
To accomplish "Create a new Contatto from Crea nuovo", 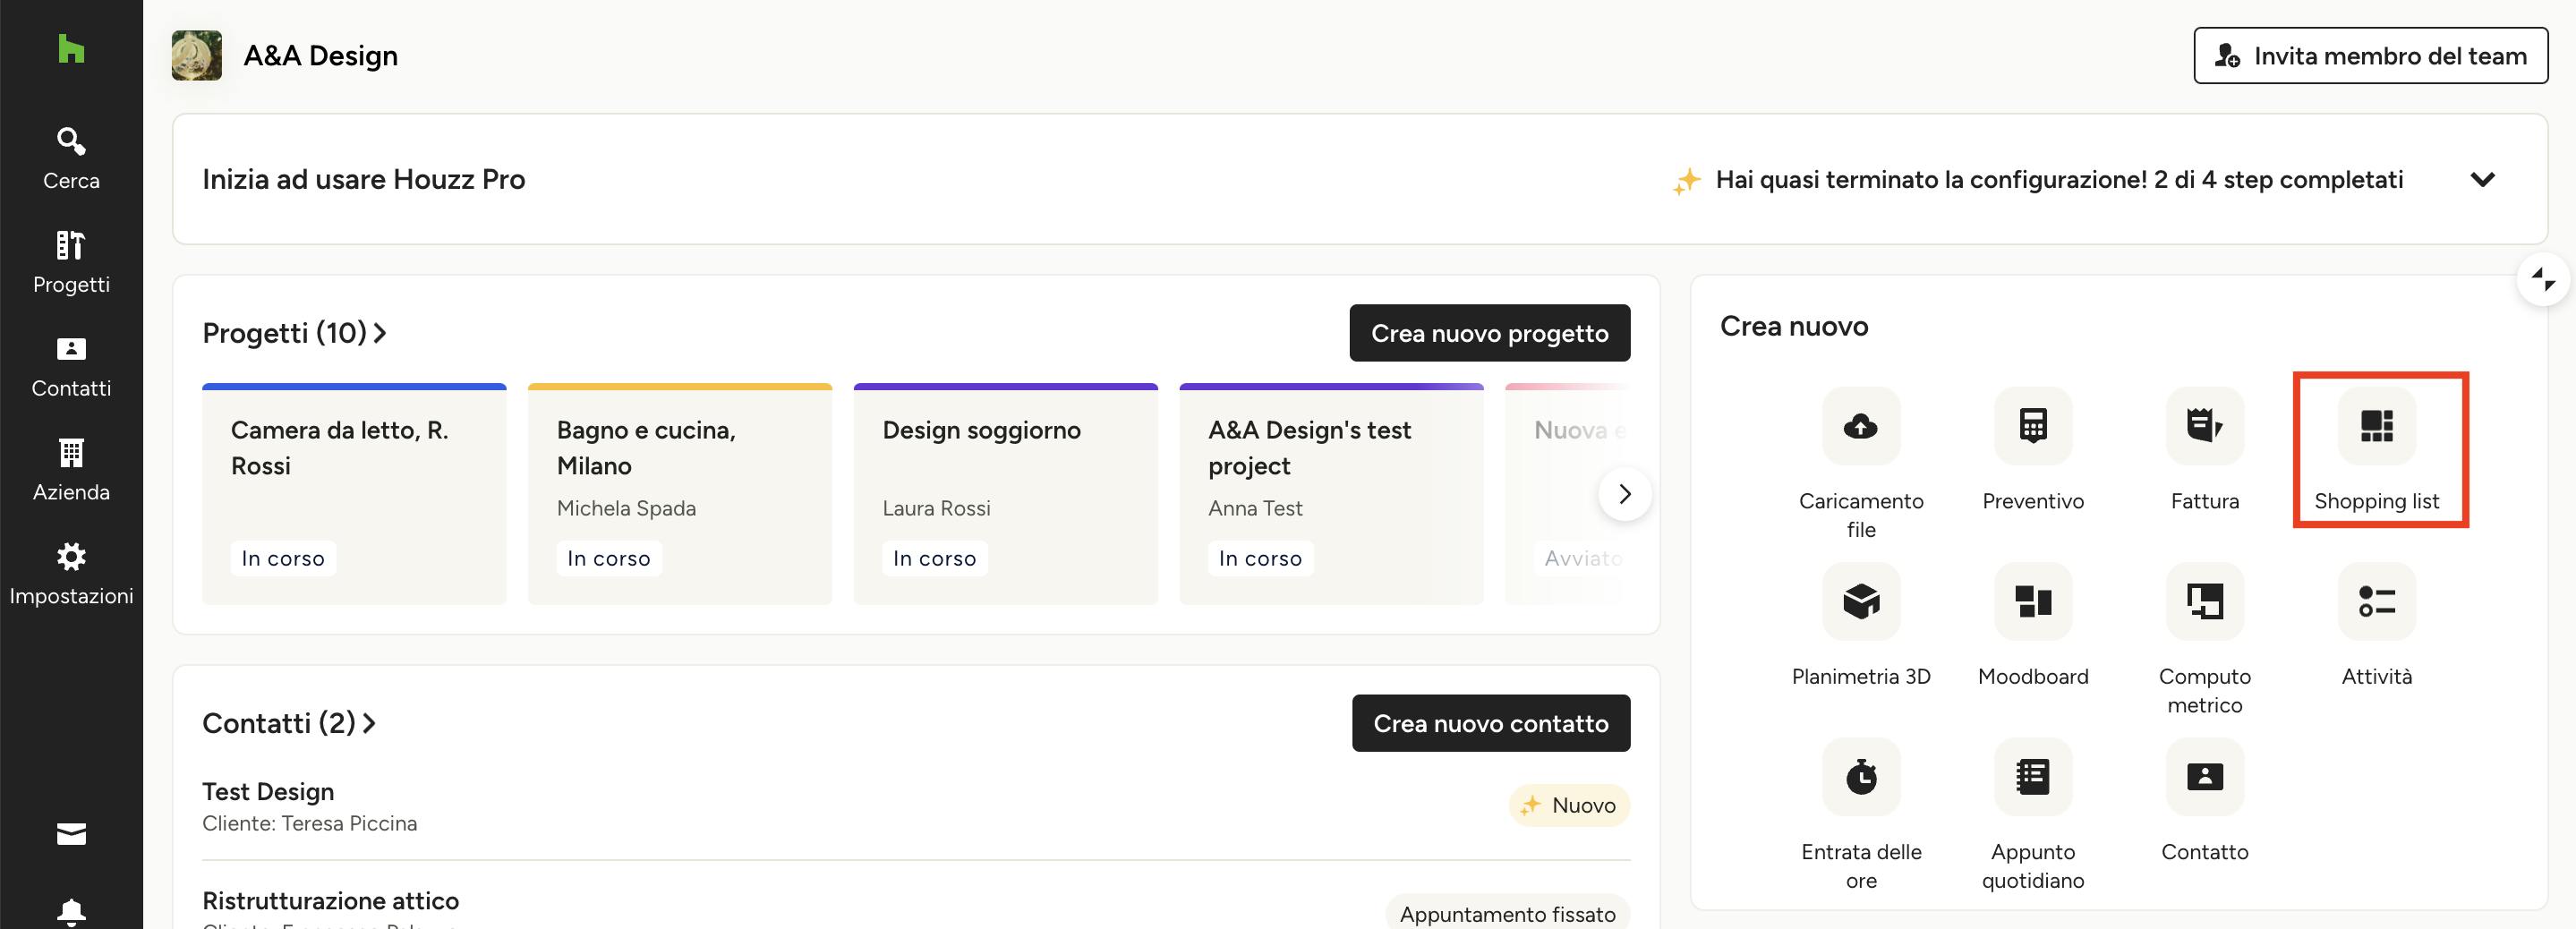I will 2204,802.
